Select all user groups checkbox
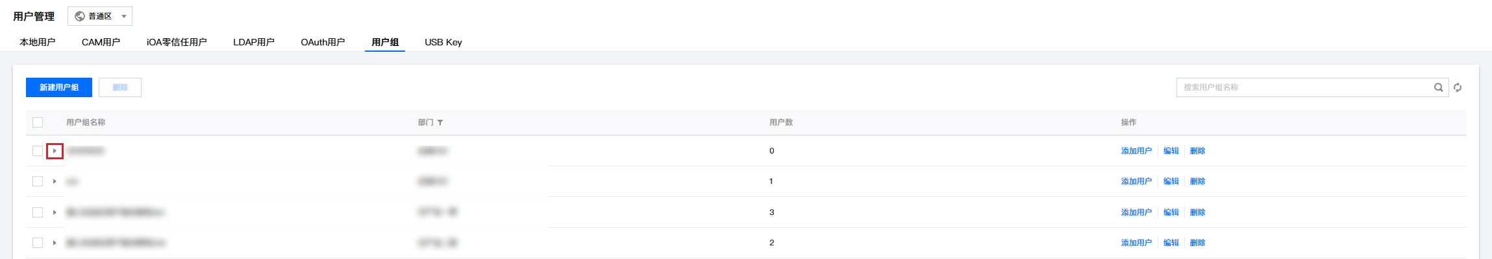The width and height of the screenshot is (1492, 259). coord(38,122)
